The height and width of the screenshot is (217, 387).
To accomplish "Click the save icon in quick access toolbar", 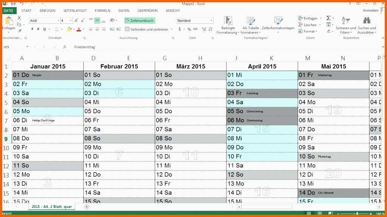I will [x=14, y=3].
